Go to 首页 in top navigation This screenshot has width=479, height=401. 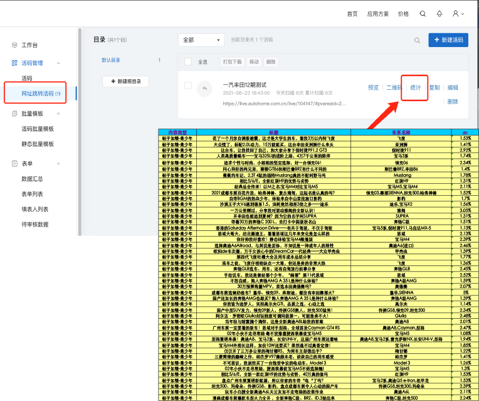point(352,14)
